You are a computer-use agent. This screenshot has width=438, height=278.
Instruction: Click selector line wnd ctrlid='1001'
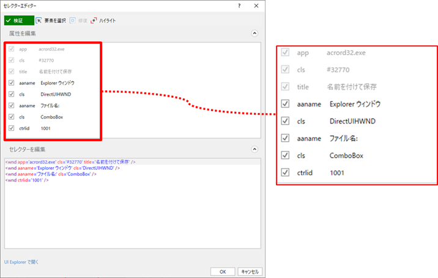[x=27, y=180]
